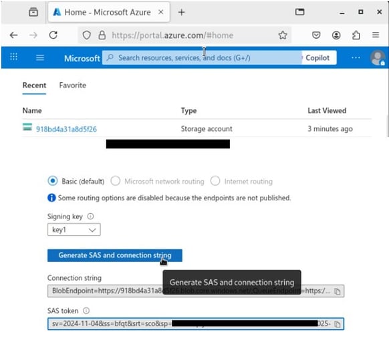The image size is (389, 338).
Task: Expand the Signing key key1 dropdown
Action: pyautogui.click(x=74, y=230)
